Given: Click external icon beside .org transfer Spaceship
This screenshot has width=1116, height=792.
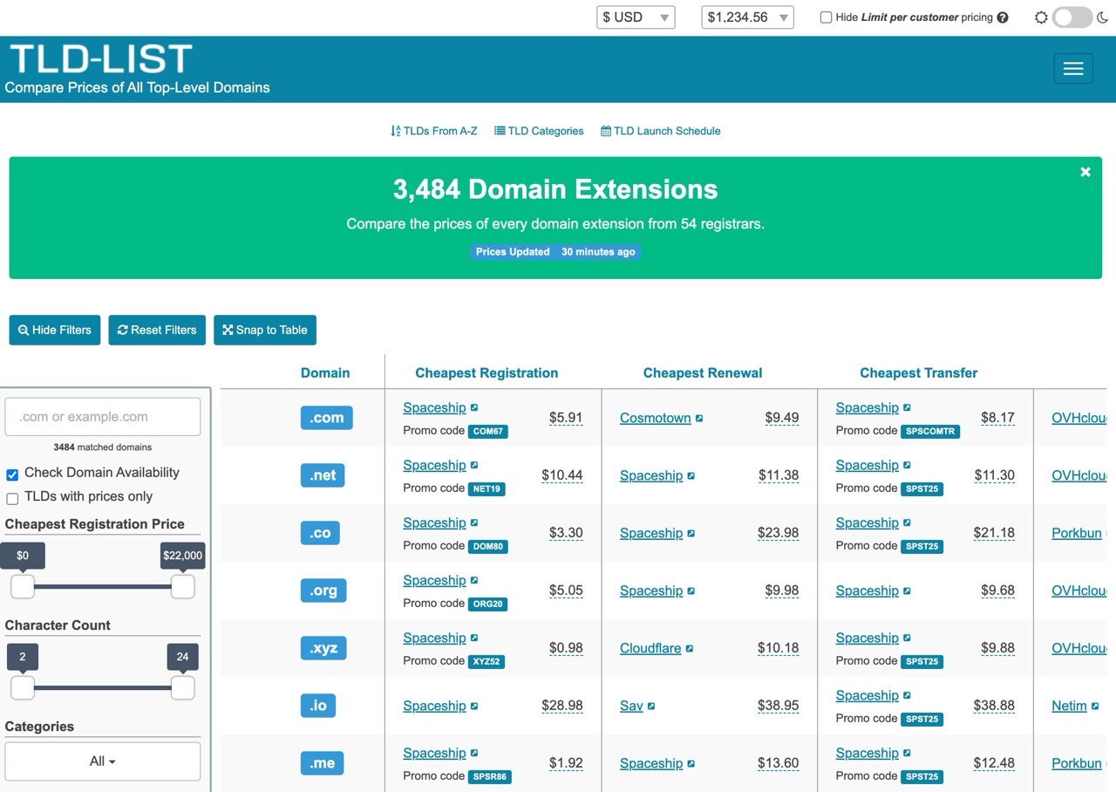Looking at the screenshot, I should click(907, 591).
